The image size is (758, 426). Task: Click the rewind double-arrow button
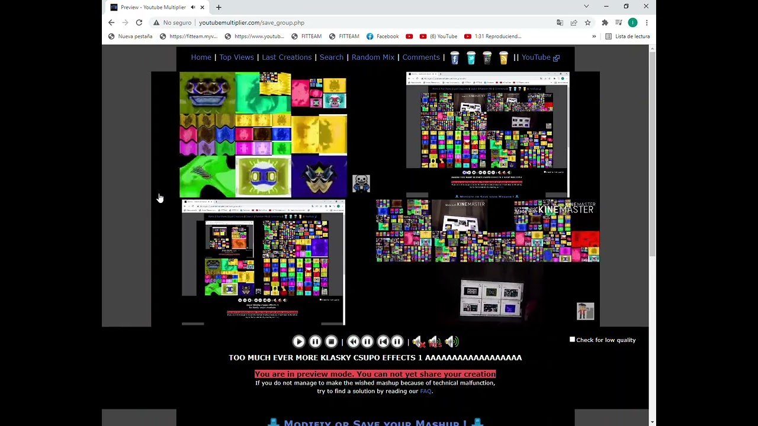tap(353, 341)
